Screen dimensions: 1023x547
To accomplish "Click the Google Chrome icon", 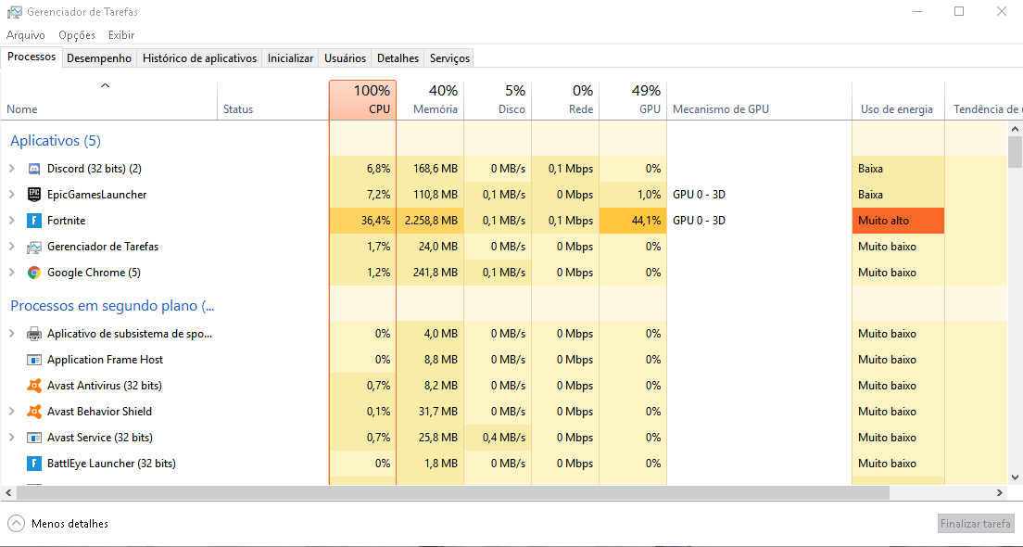I will (34, 273).
